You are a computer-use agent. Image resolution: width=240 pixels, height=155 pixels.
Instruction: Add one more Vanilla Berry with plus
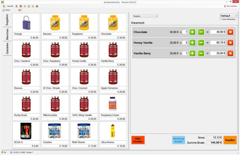click(x=192, y=53)
